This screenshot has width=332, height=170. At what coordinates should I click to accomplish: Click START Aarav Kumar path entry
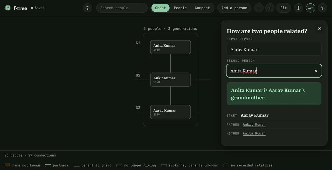click(274, 115)
